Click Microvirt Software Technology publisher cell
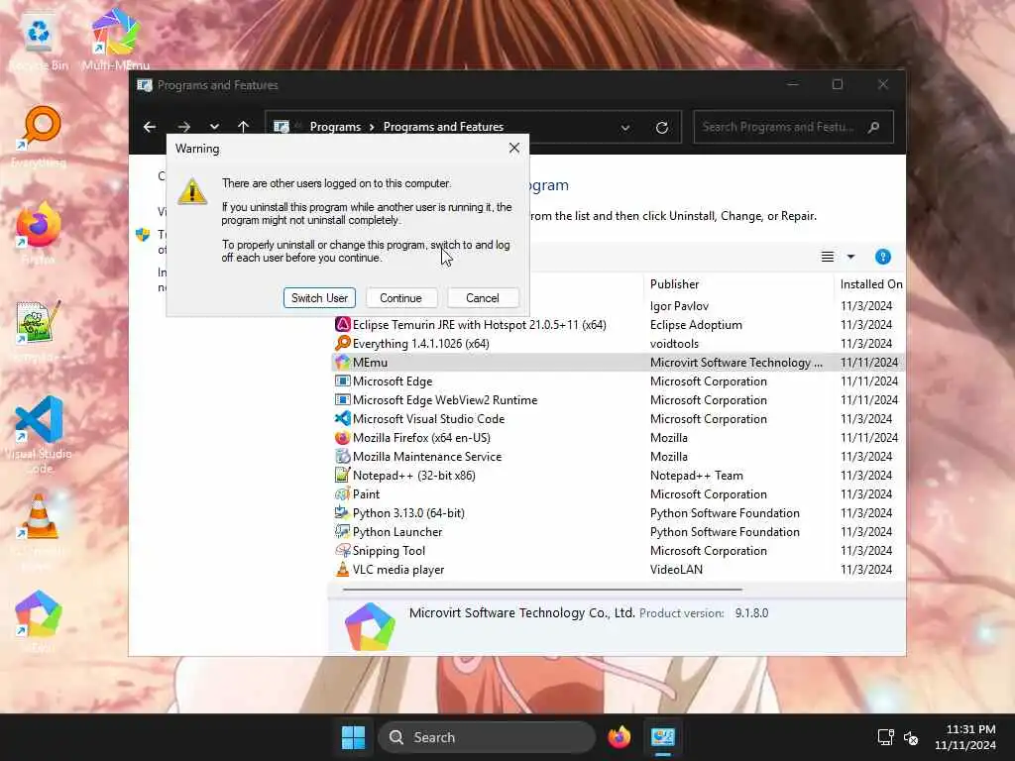This screenshot has height=761, width=1015. (736, 363)
